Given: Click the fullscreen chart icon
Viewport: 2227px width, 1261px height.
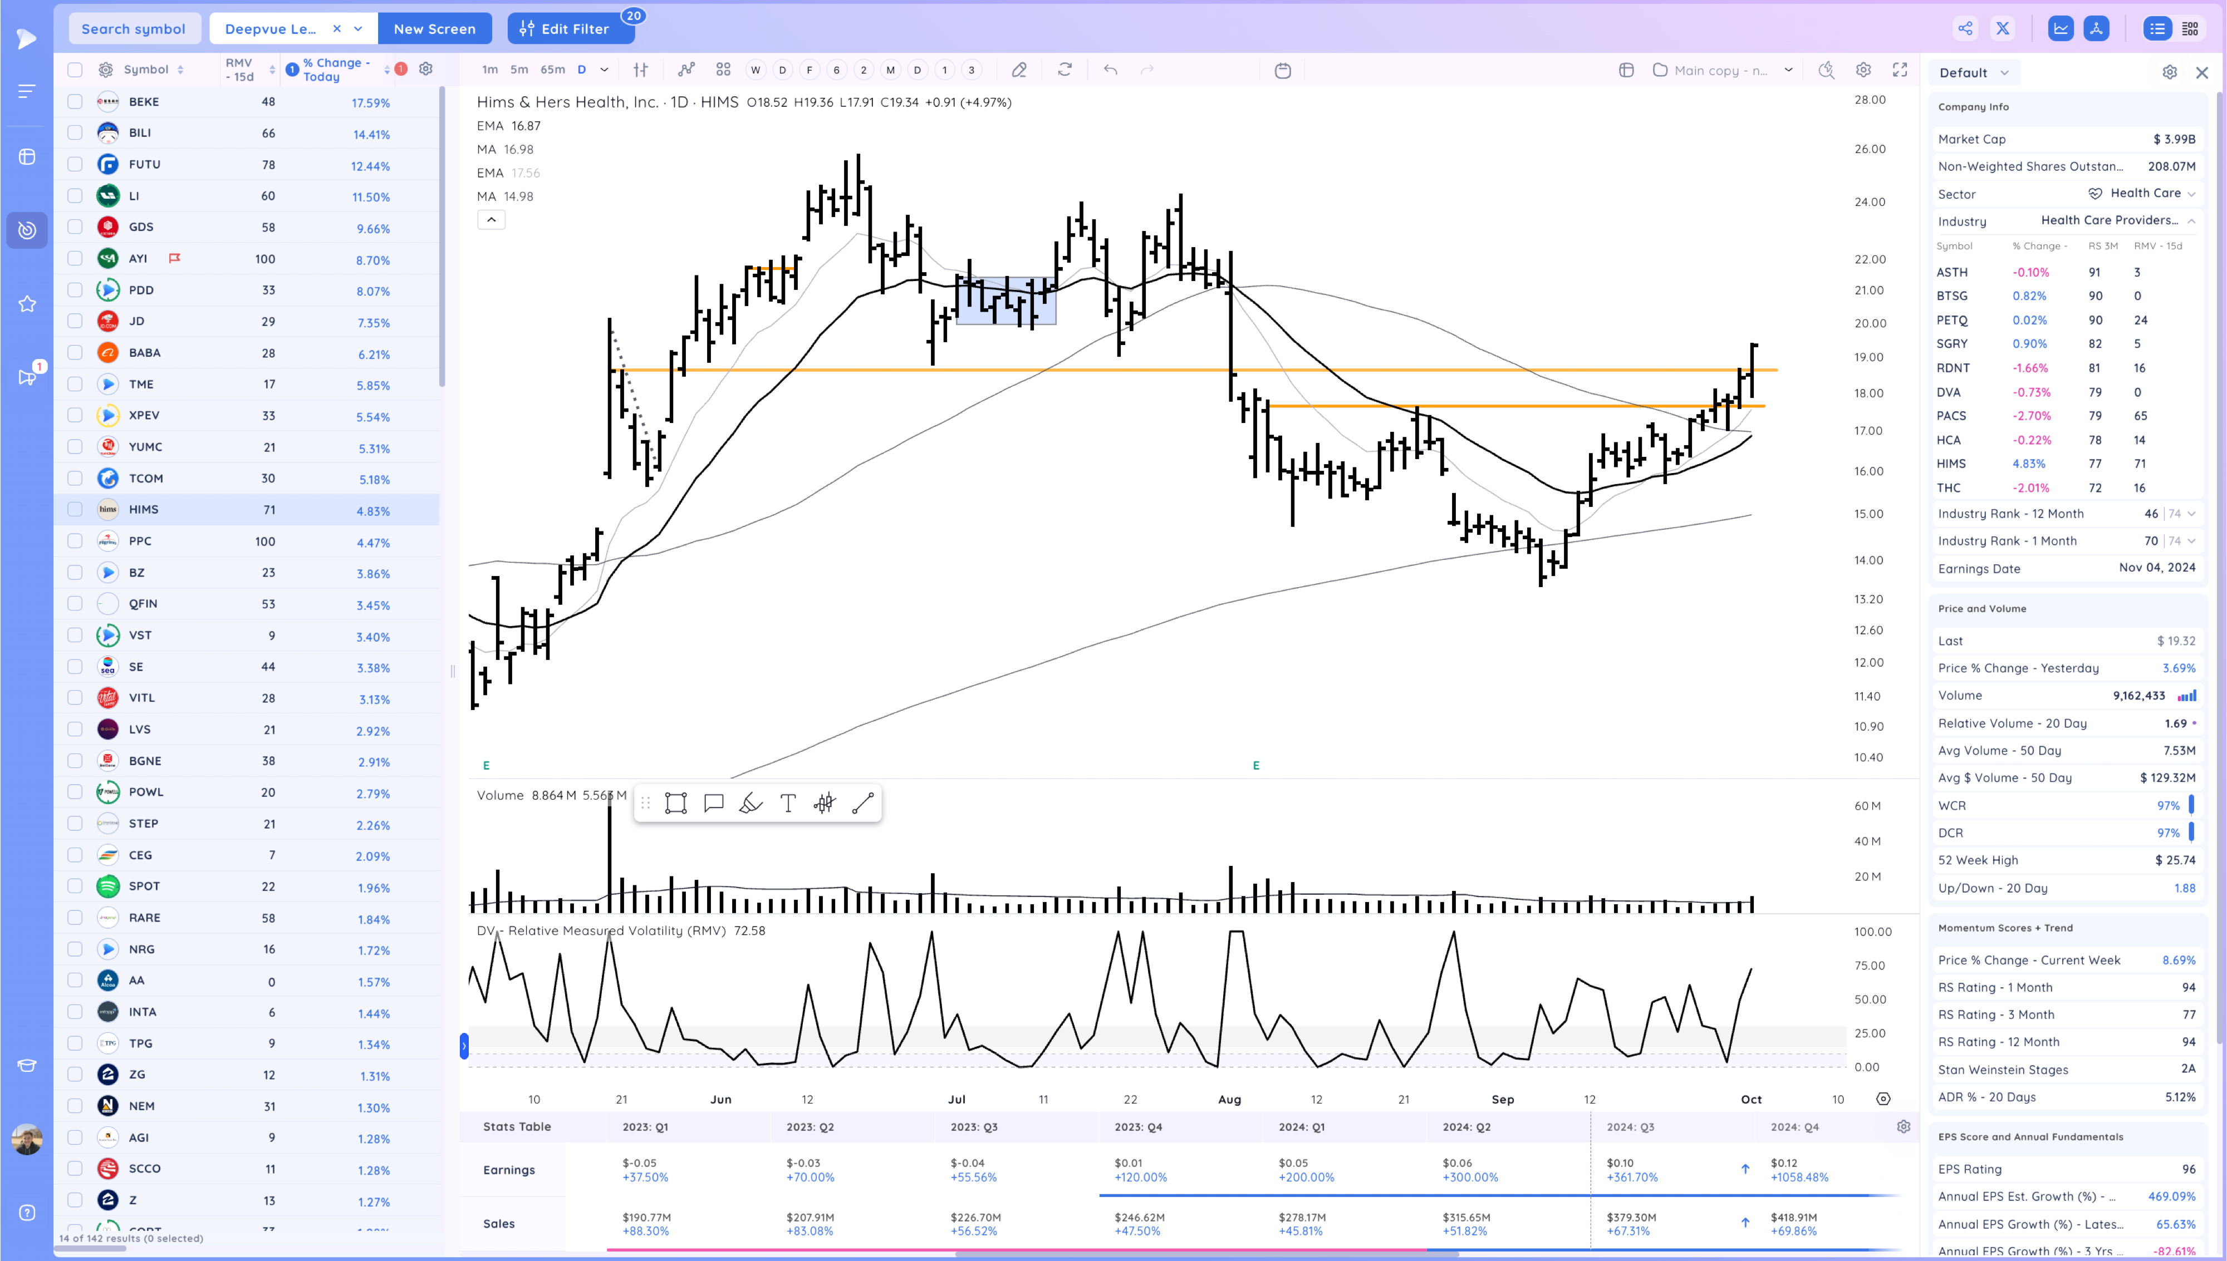Looking at the screenshot, I should tap(1900, 70).
